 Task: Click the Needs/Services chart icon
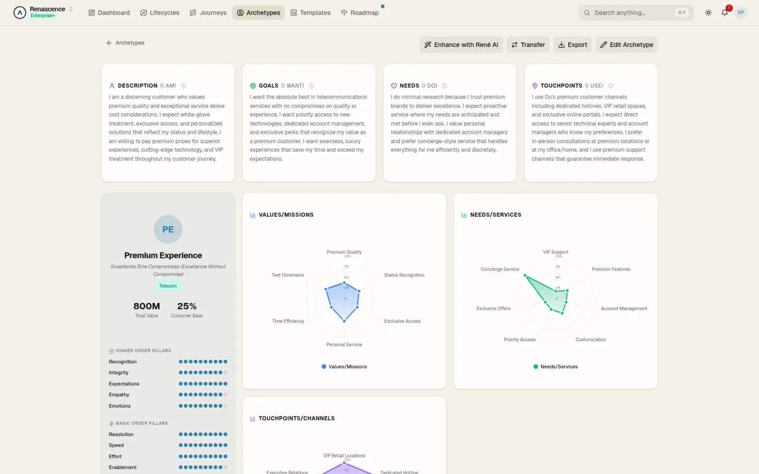click(464, 215)
